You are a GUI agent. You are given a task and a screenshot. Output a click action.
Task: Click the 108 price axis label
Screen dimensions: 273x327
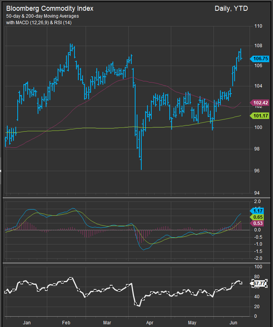(x=258, y=45)
